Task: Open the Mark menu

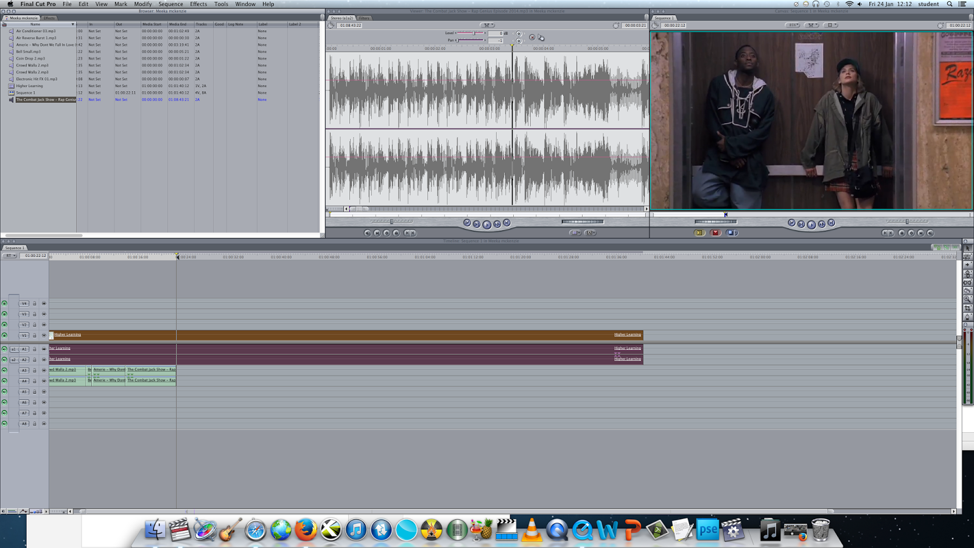Action: (121, 4)
